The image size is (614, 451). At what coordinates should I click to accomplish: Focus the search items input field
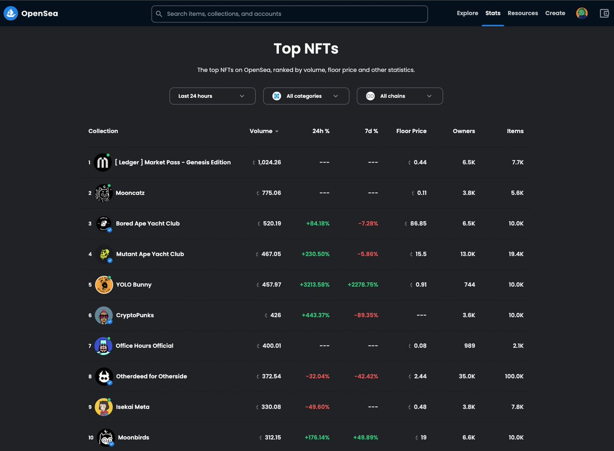[x=290, y=14]
